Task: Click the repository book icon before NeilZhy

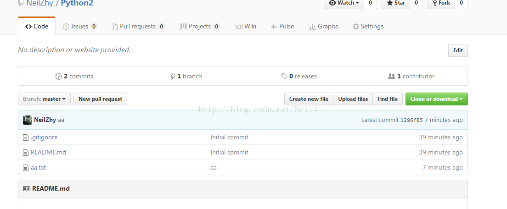Action: (21, 3)
